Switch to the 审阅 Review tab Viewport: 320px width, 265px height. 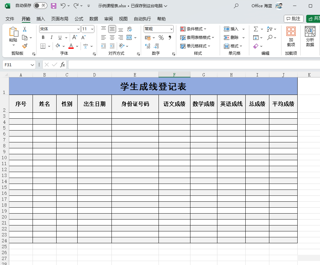coord(109,19)
